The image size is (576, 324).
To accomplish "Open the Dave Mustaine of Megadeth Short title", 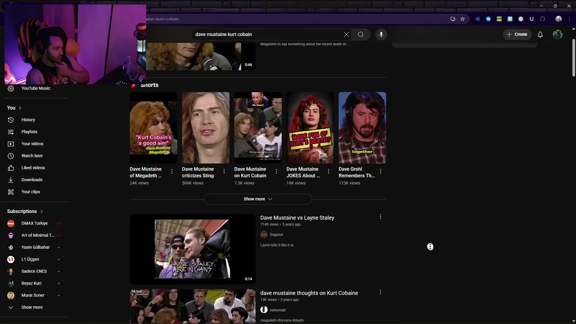I will click(x=145, y=172).
